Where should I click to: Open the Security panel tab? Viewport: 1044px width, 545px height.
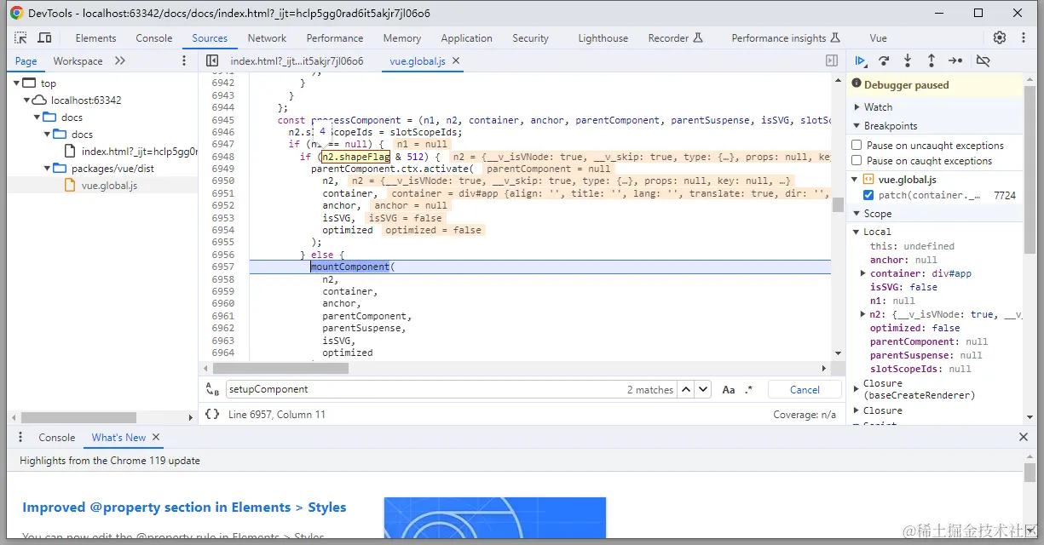pos(530,38)
